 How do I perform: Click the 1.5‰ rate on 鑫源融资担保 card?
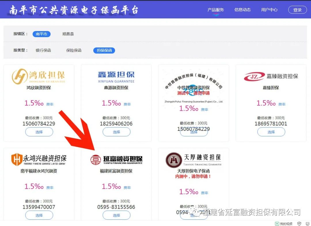pos(111,103)
